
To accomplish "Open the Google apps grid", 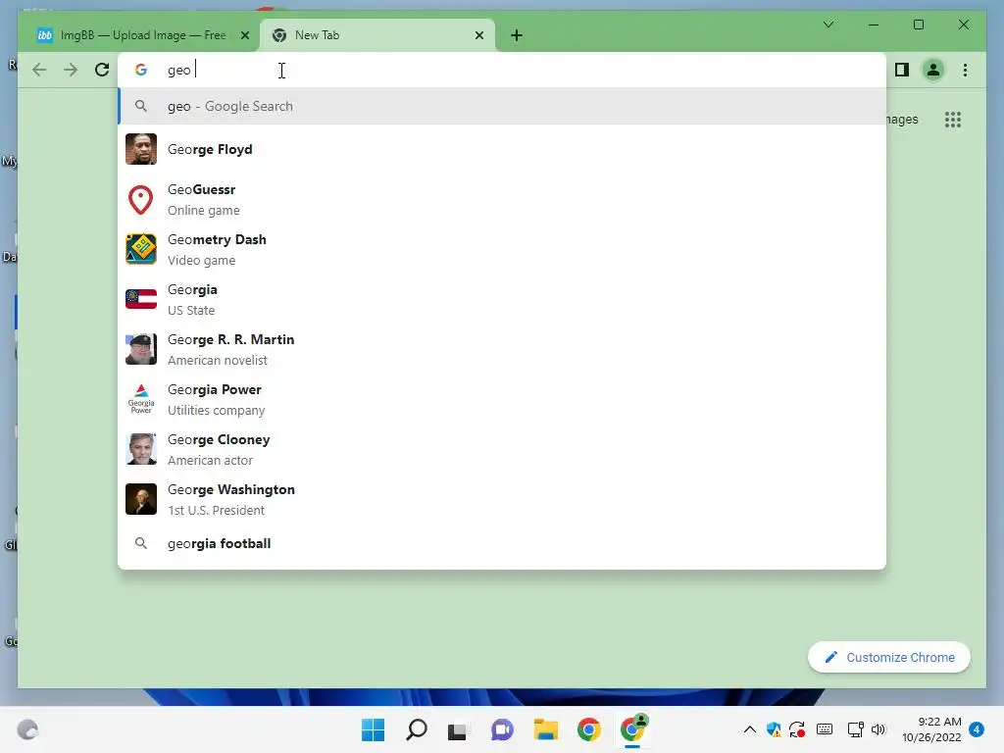I will pos(953,119).
